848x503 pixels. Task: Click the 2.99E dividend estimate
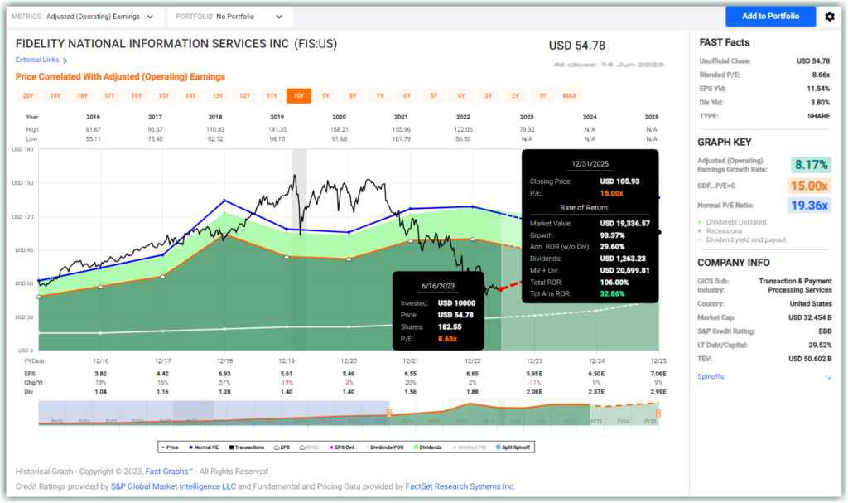pyautogui.click(x=658, y=392)
